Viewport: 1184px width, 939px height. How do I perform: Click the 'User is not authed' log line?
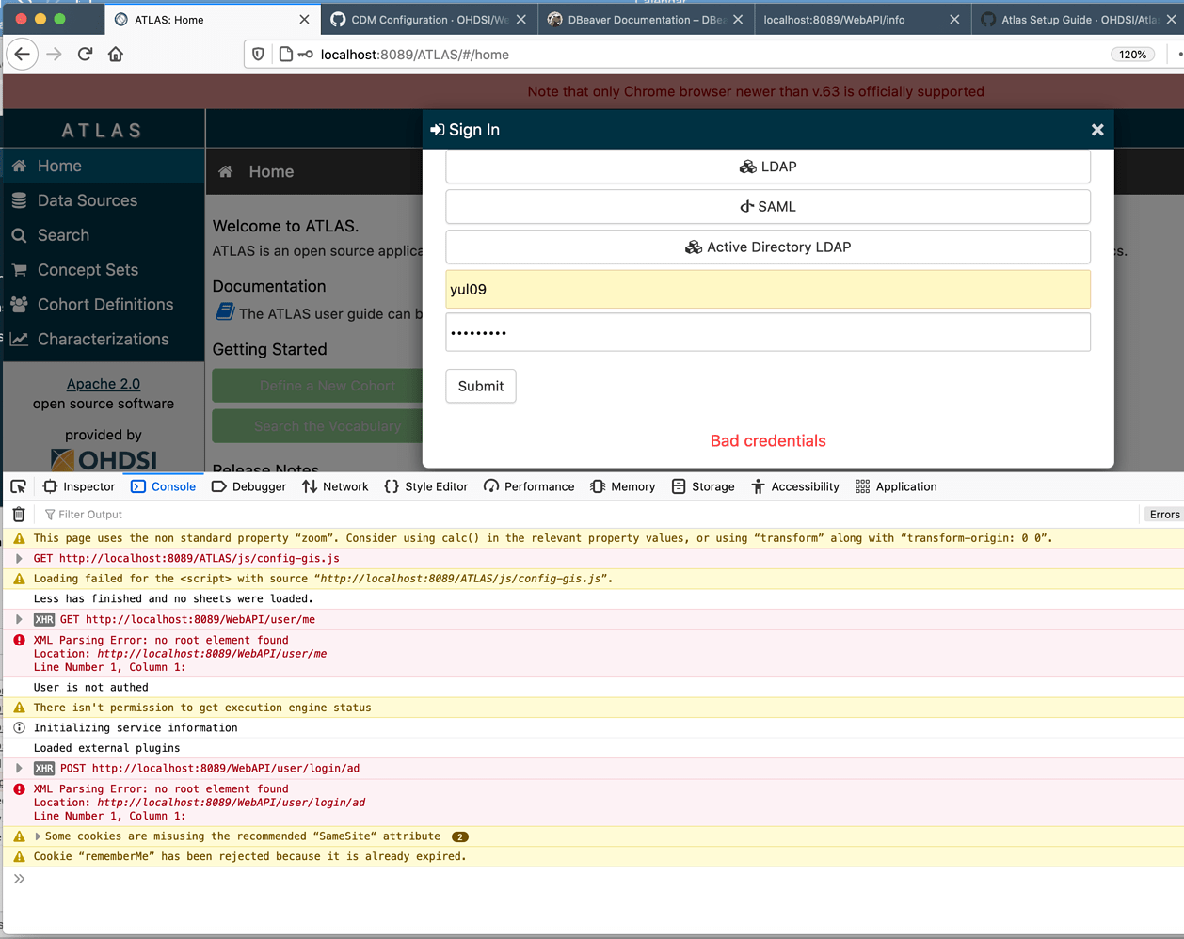click(x=90, y=688)
